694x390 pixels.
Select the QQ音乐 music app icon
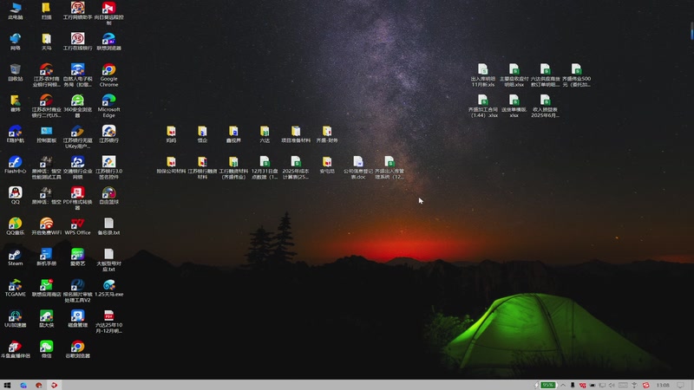point(16,226)
